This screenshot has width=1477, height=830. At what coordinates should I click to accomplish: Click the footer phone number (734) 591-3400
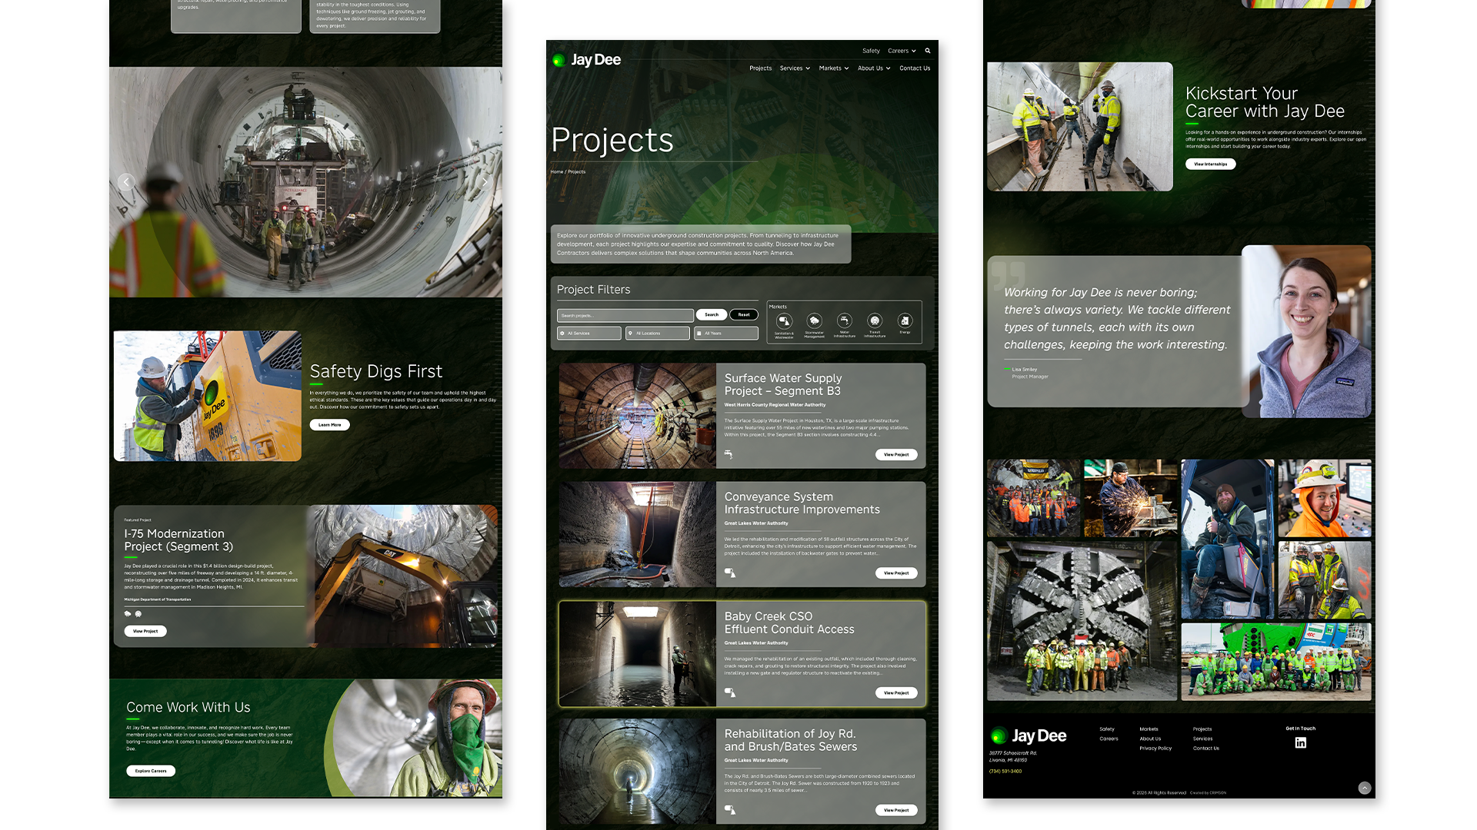(1005, 771)
